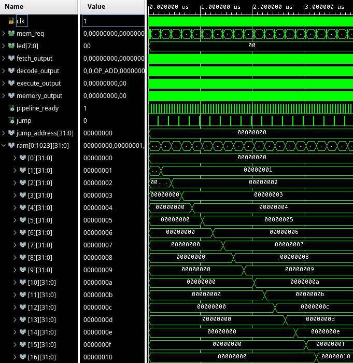
Task: Click the icon of ram element [4][31:0]
Action: [x=22, y=207]
